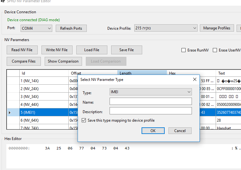Cancel the parameter type dialog
The height and width of the screenshot is (170, 241).
[x=180, y=131]
